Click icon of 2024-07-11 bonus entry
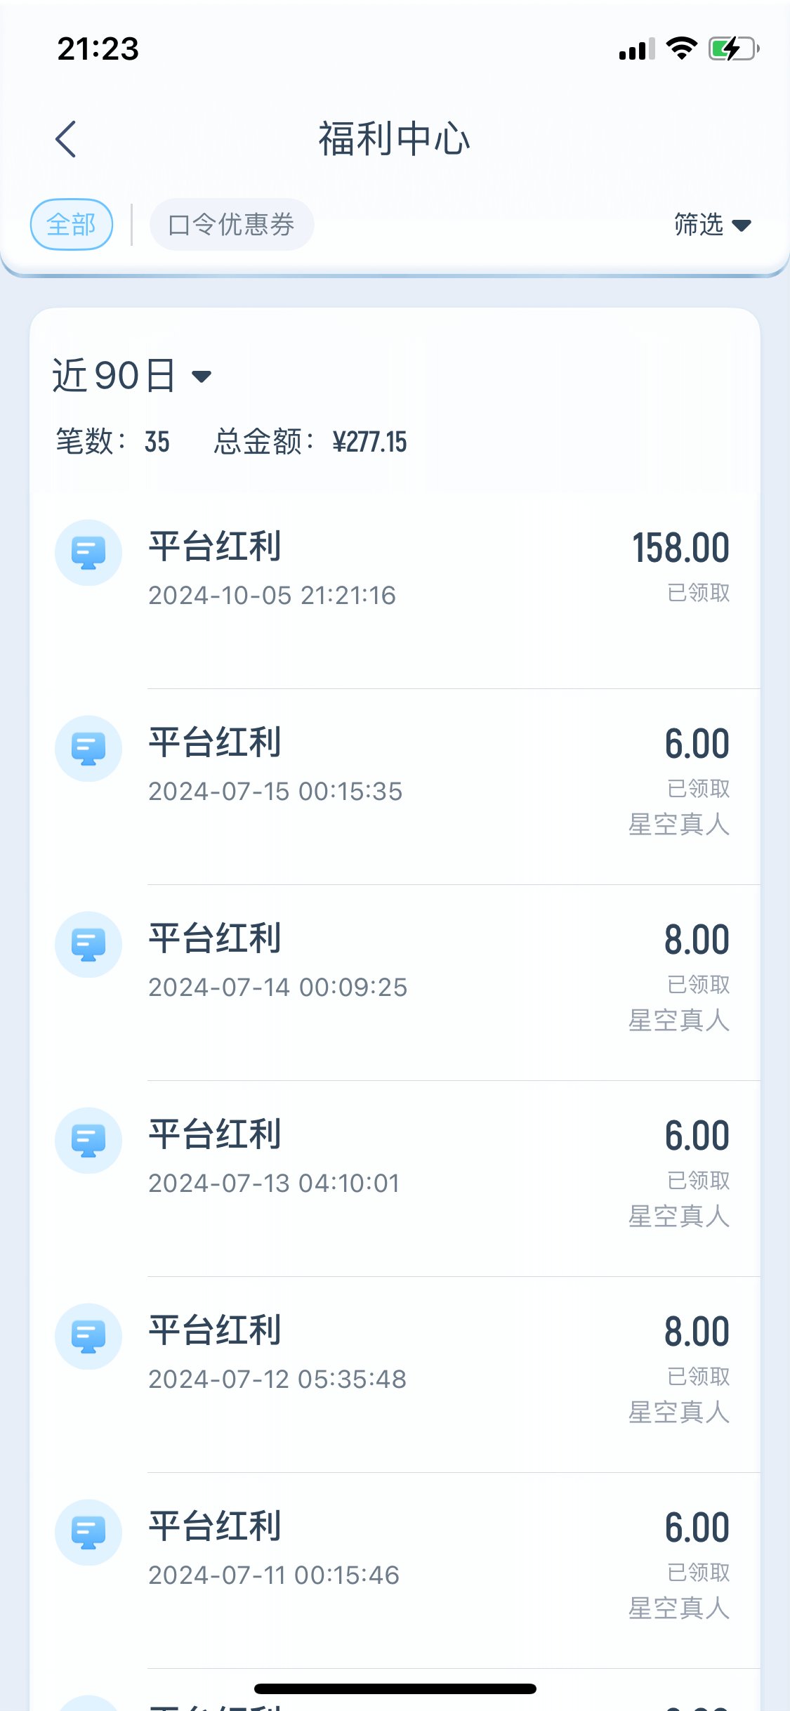This screenshot has width=790, height=1711. pos(88,1533)
